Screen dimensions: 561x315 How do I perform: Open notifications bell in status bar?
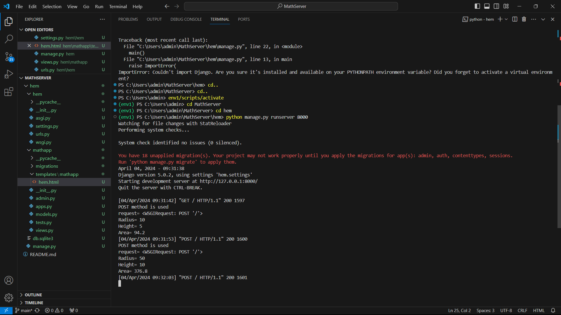tap(553, 310)
